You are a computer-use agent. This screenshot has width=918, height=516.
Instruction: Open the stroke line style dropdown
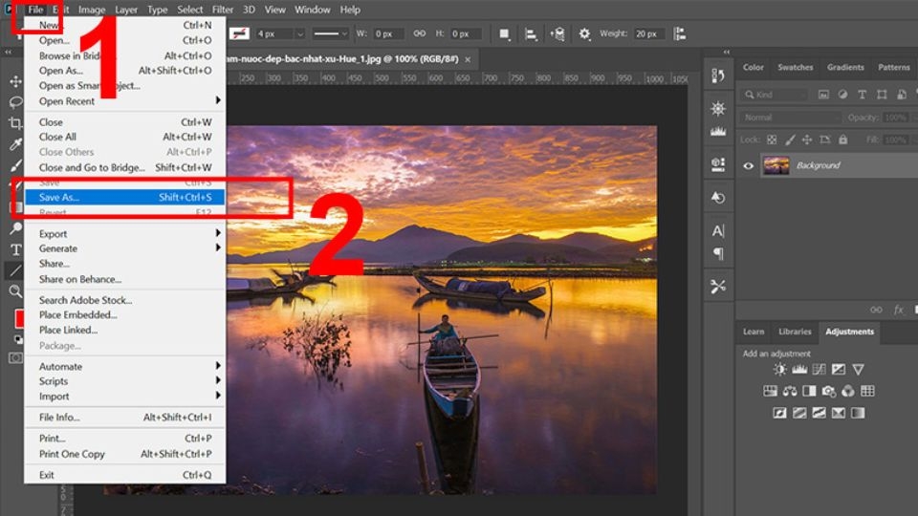click(330, 34)
